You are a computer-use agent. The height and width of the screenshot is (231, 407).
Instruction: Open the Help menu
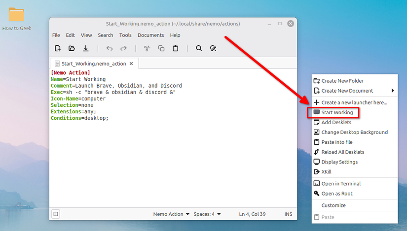[x=175, y=35]
